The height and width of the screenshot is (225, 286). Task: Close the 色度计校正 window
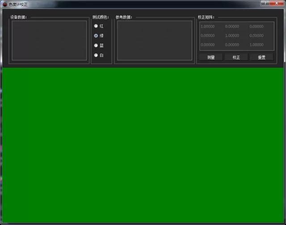coord(277,3)
